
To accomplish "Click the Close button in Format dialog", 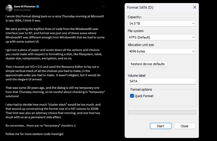I will click(184, 126).
